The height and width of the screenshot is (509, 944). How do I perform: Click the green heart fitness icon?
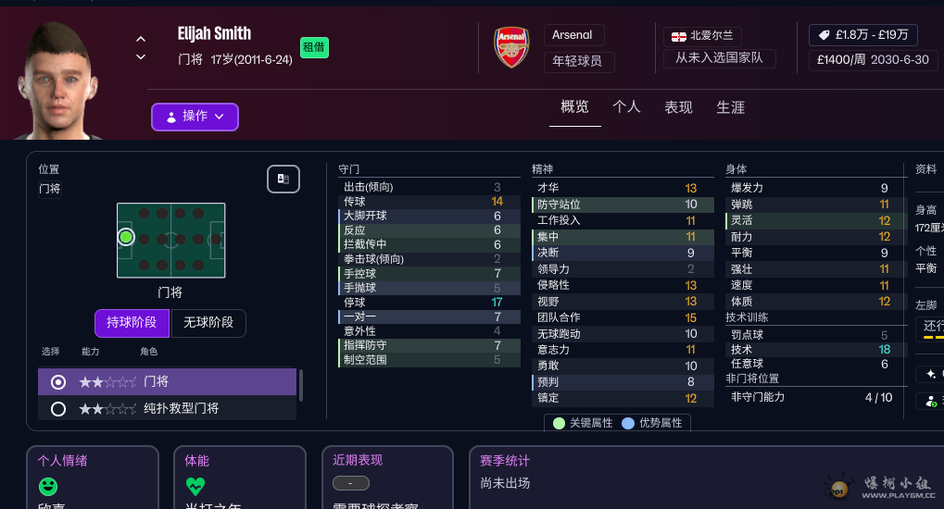[195, 486]
